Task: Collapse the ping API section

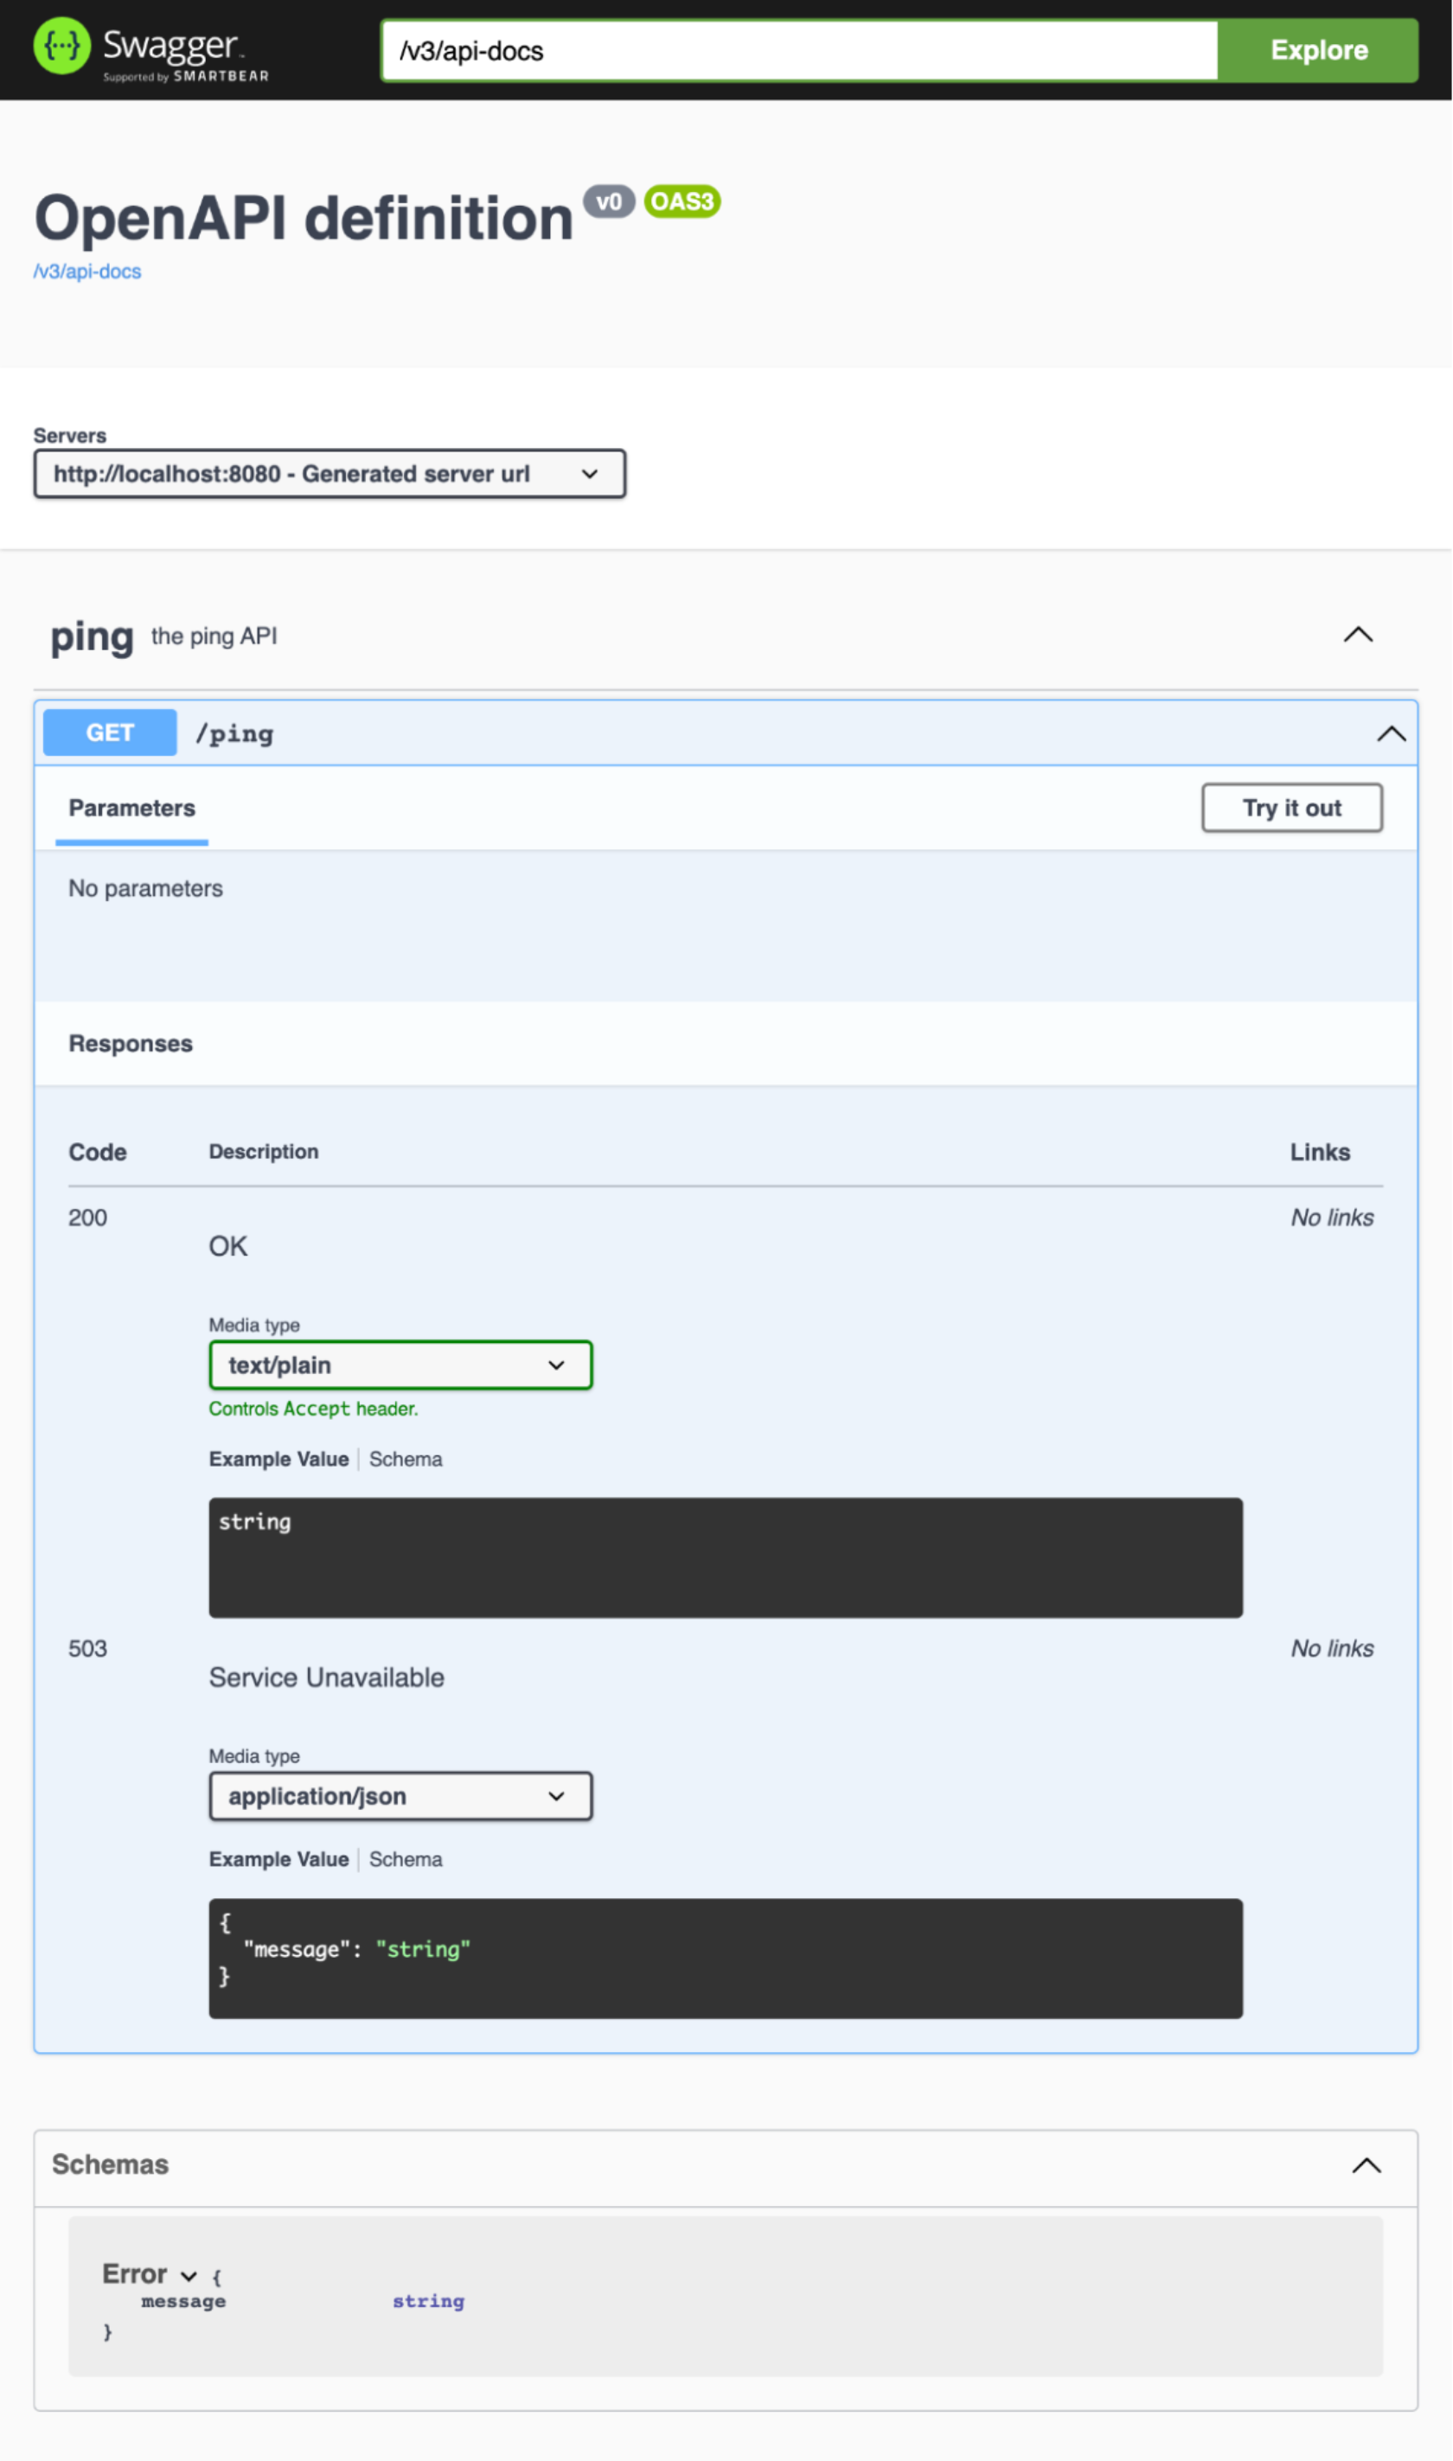Action: [1357, 636]
